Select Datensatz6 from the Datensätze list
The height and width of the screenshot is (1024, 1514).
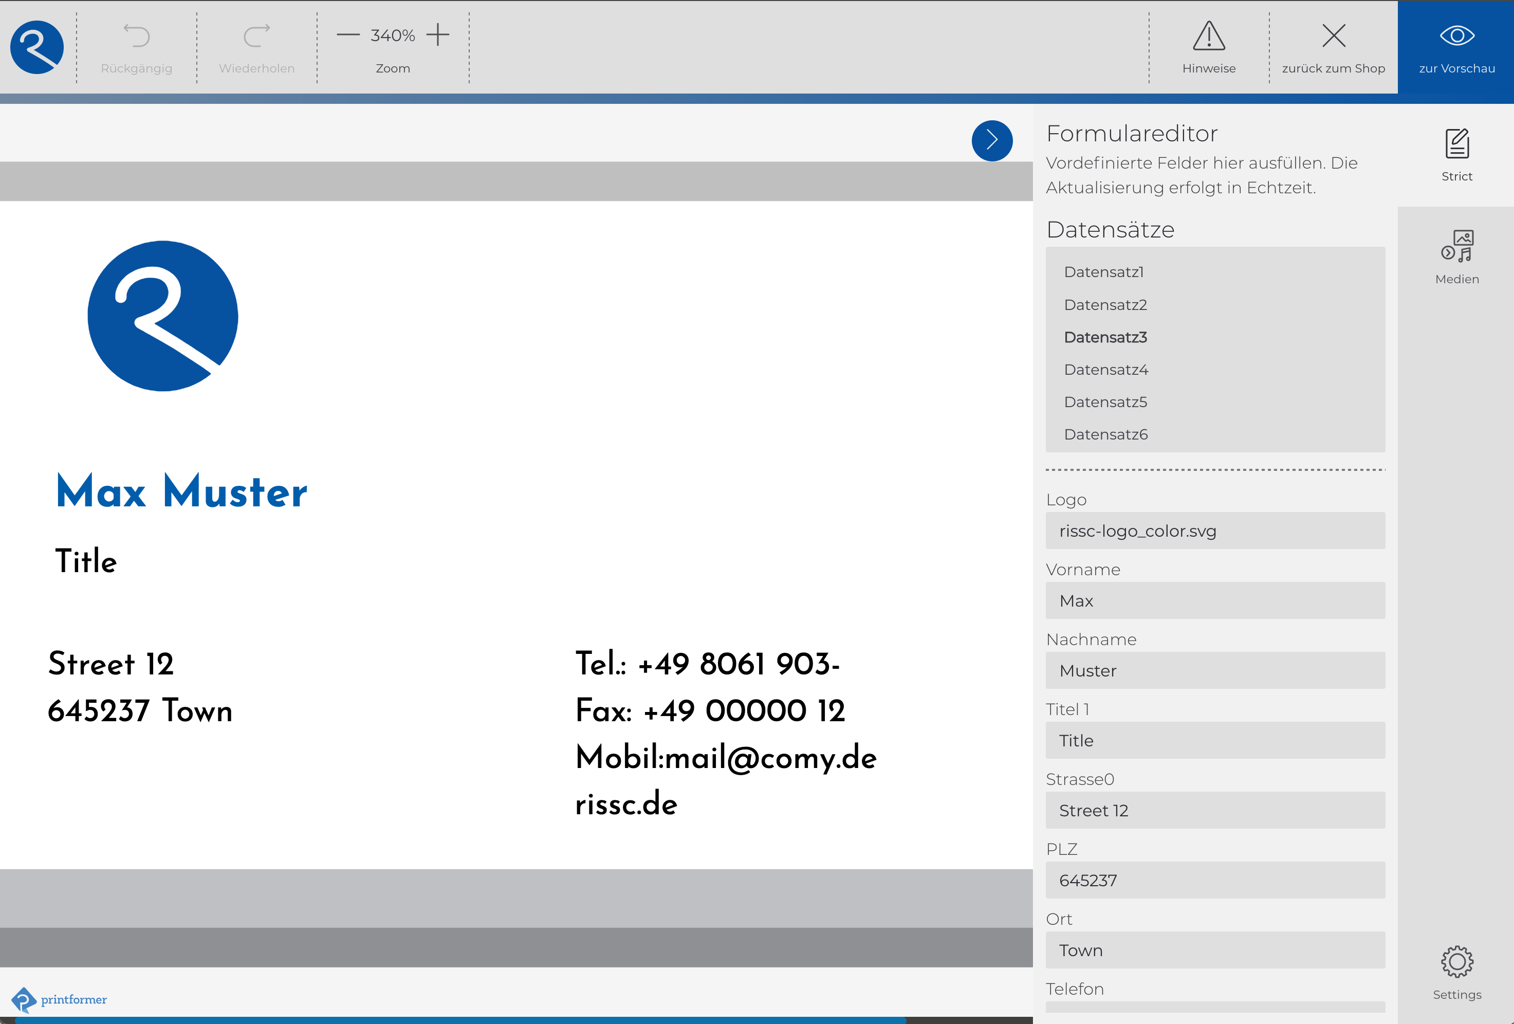(1105, 434)
